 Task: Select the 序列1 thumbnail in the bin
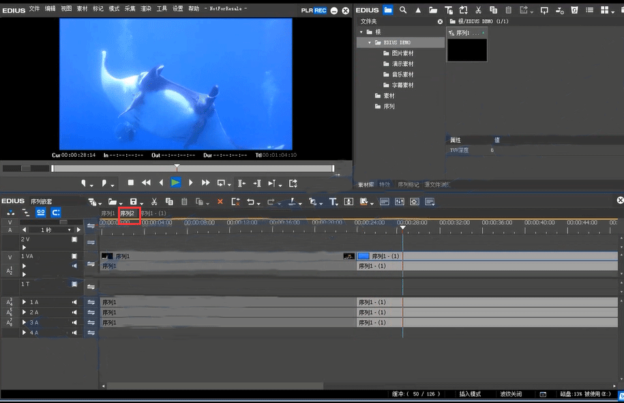point(466,48)
